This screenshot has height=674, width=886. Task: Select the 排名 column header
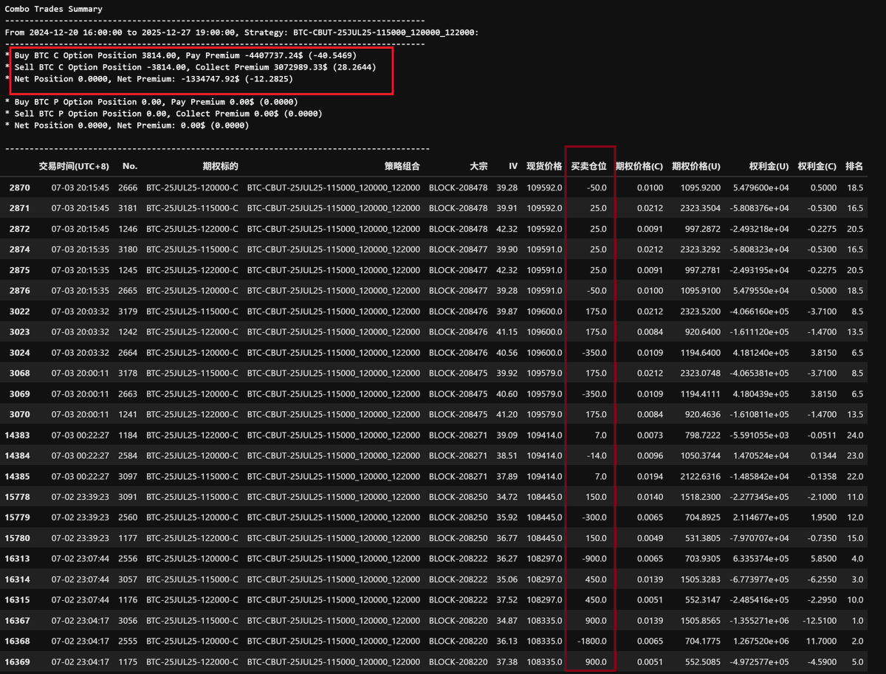(x=854, y=167)
